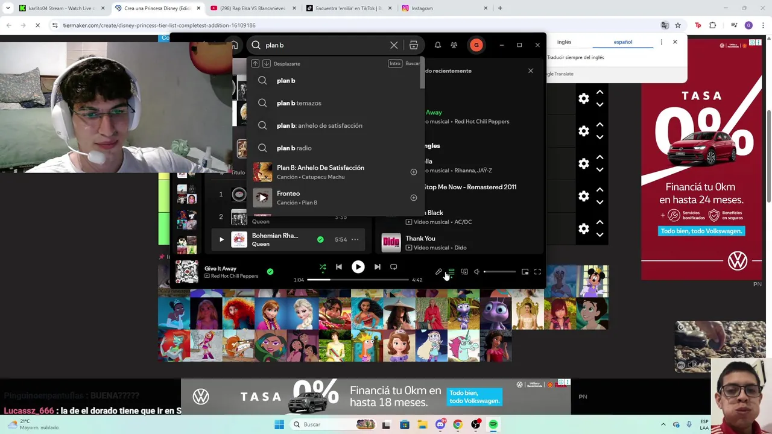This screenshot has height=434, width=772.
Task: Open connect-to-device icon in Spotify
Action: pos(464,272)
